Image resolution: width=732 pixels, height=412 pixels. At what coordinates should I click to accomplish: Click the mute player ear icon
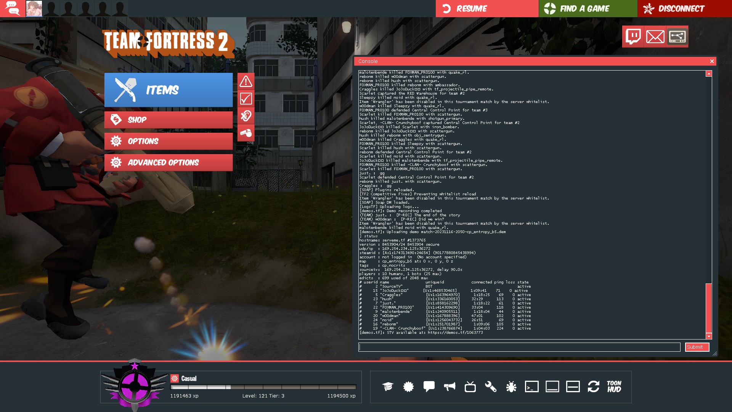(x=246, y=116)
